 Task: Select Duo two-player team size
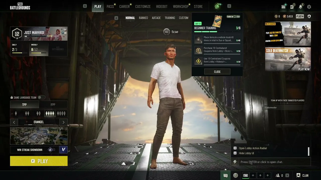pos(27,113)
